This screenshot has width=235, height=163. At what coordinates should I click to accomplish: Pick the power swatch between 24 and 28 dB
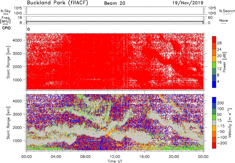(214, 46)
